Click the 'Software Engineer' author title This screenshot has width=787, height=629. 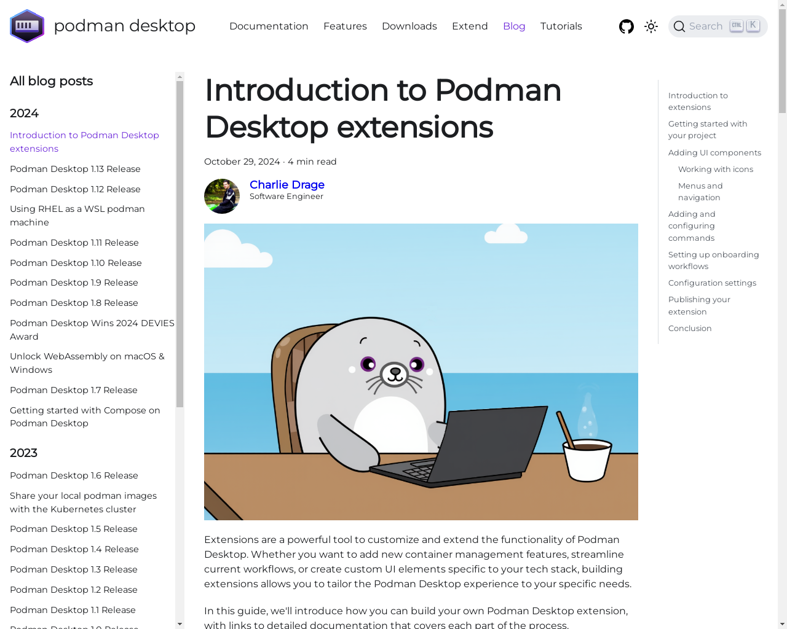(287, 197)
